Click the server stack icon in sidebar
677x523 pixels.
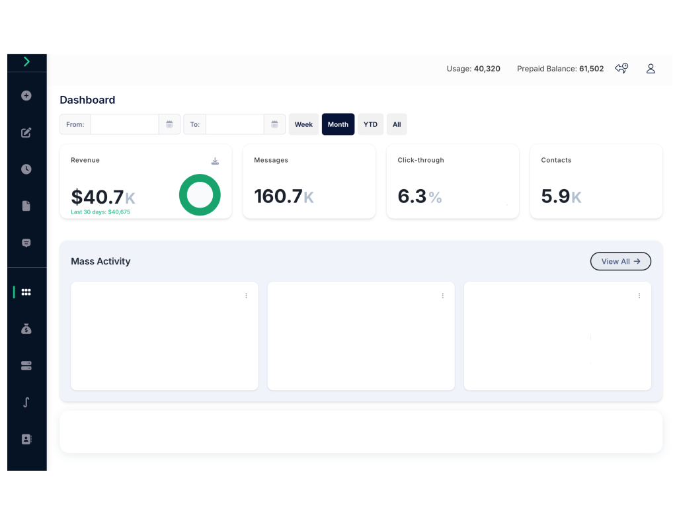(x=26, y=366)
